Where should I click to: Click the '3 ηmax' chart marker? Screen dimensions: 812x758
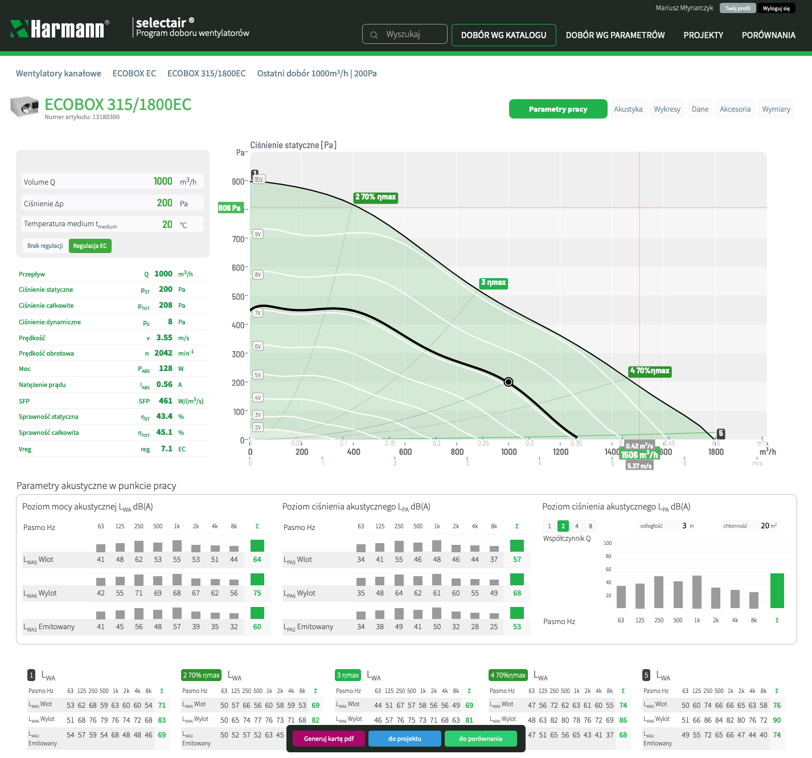tap(494, 283)
